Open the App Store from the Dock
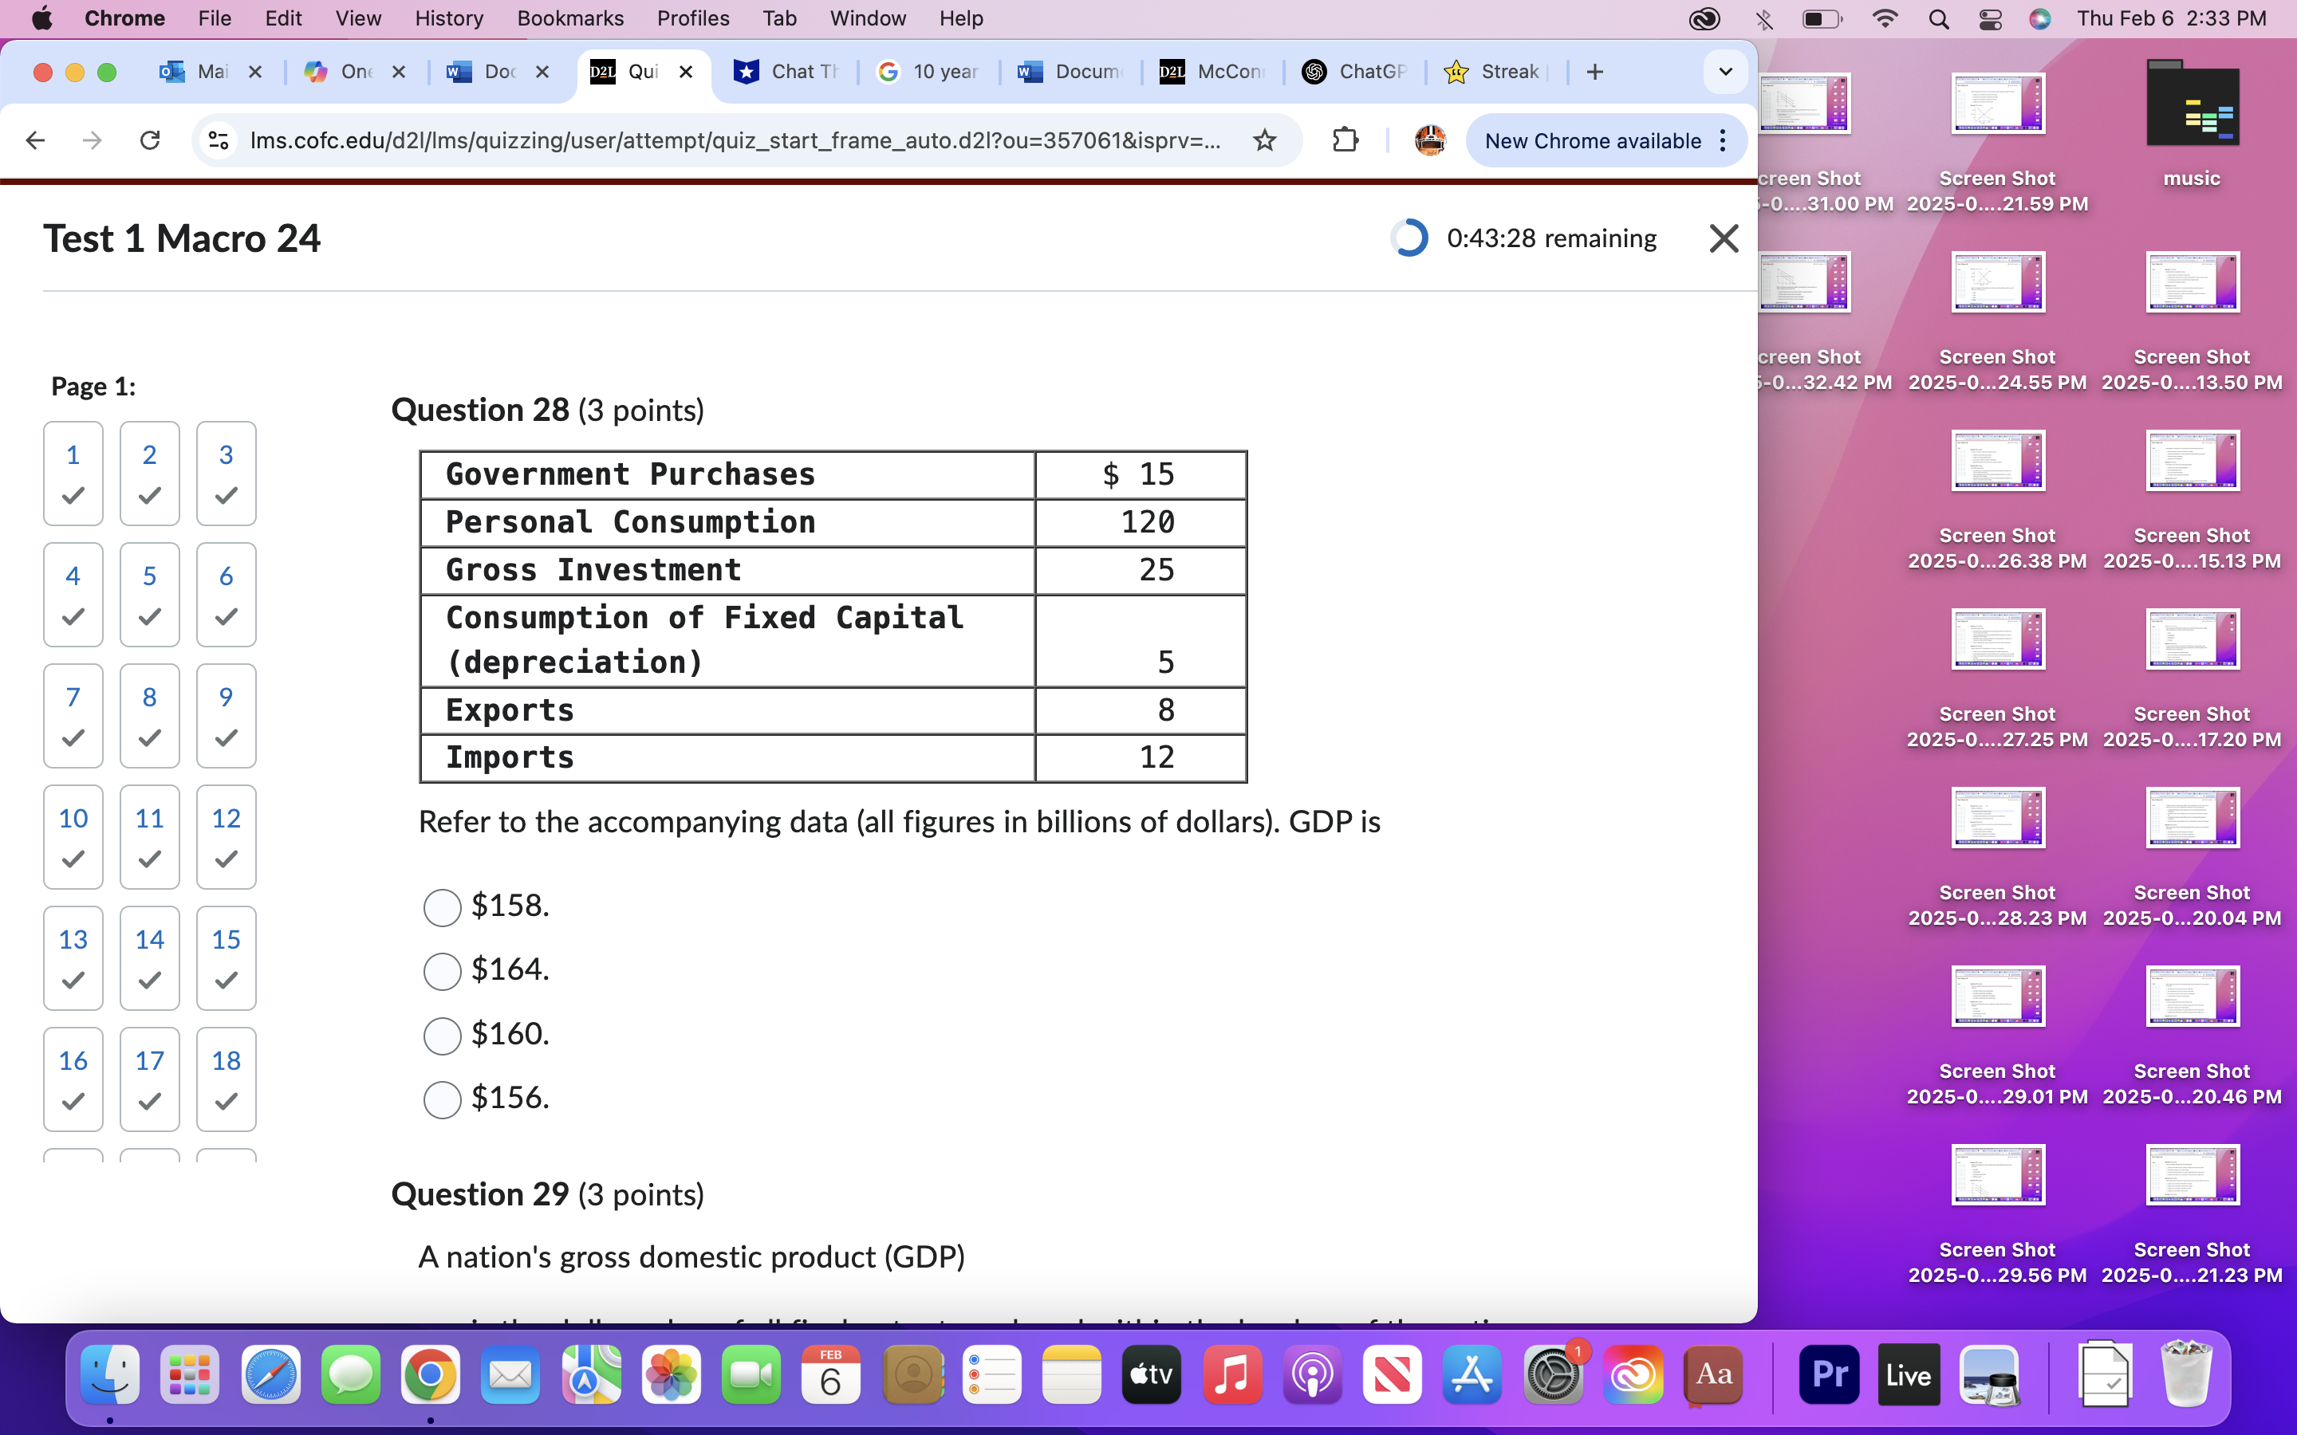 1472,1374
